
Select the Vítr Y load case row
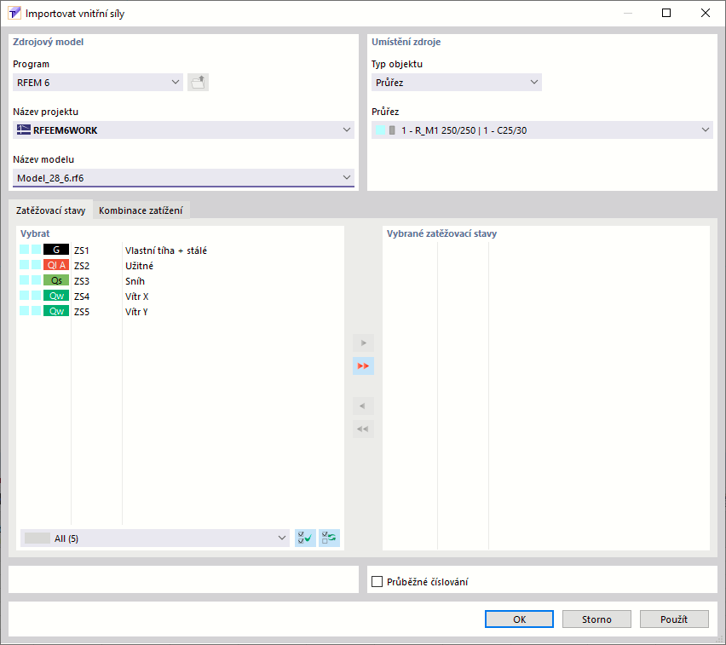[181, 312]
